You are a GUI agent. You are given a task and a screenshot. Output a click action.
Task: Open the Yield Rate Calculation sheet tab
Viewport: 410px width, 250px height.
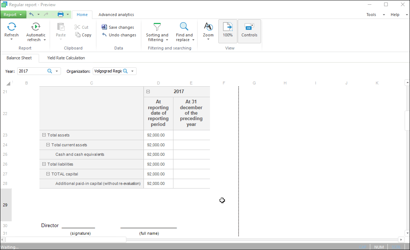(x=66, y=58)
